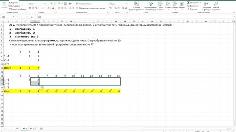
Task: Open Conditional Formatting (Условное форматирование)
Action: click(x=136, y=6)
